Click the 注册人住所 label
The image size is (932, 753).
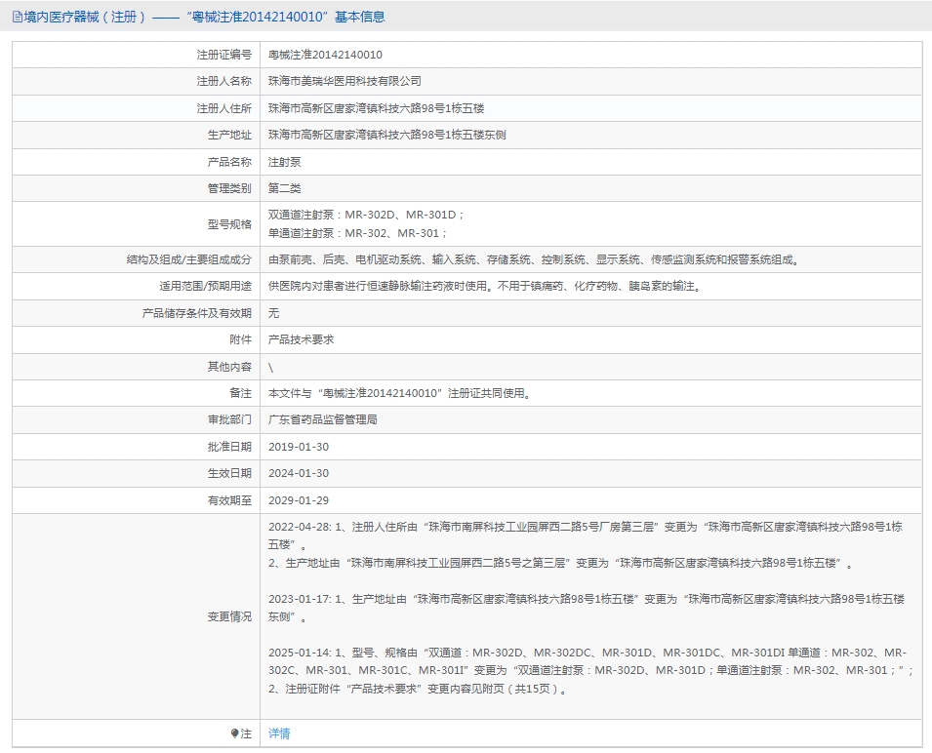[224, 108]
